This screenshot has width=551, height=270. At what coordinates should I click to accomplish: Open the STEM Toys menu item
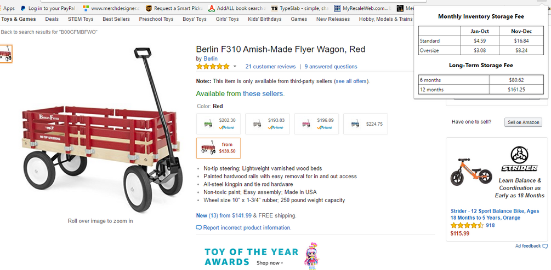pos(81,19)
